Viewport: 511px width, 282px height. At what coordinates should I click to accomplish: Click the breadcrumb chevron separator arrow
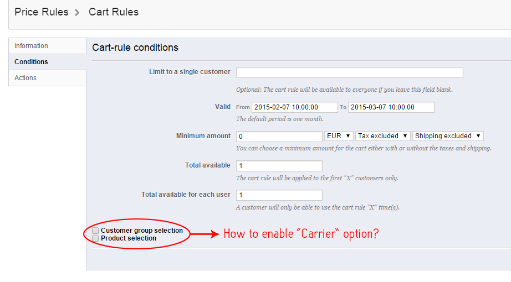[x=78, y=13]
